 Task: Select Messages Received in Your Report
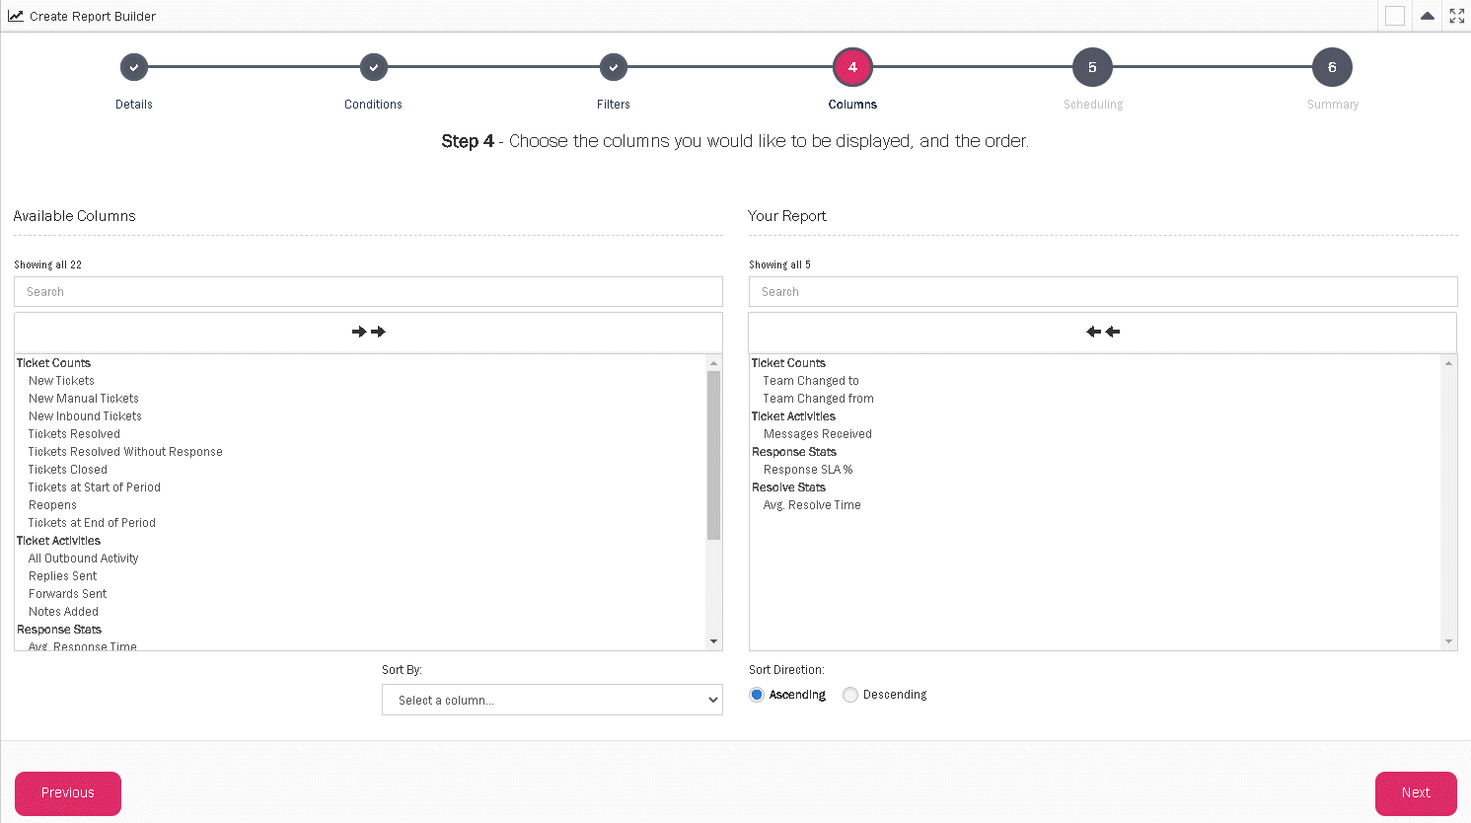click(x=817, y=434)
